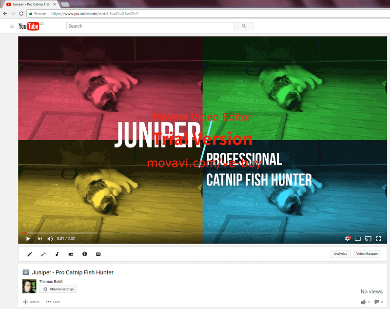Open Audio music note tool
This screenshot has width=390, height=309.
tap(57, 254)
